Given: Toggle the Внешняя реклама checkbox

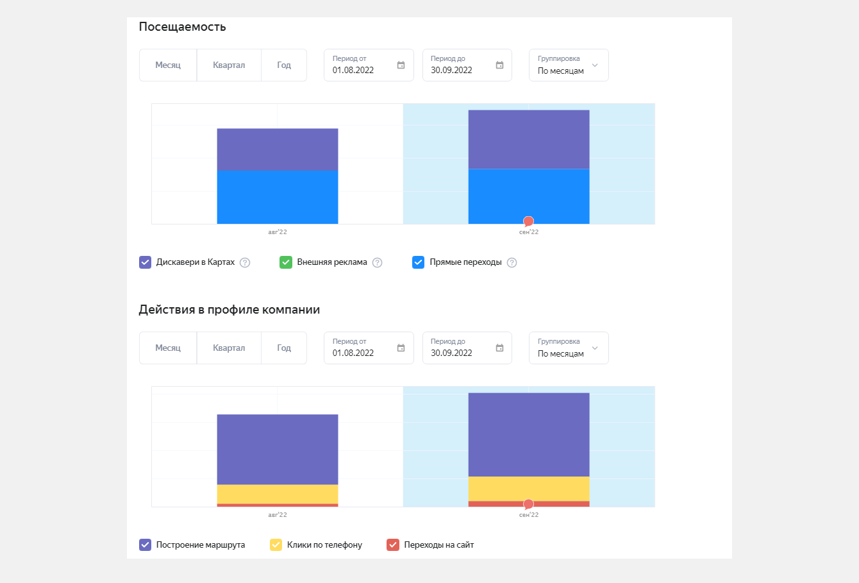Looking at the screenshot, I should (286, 262).
